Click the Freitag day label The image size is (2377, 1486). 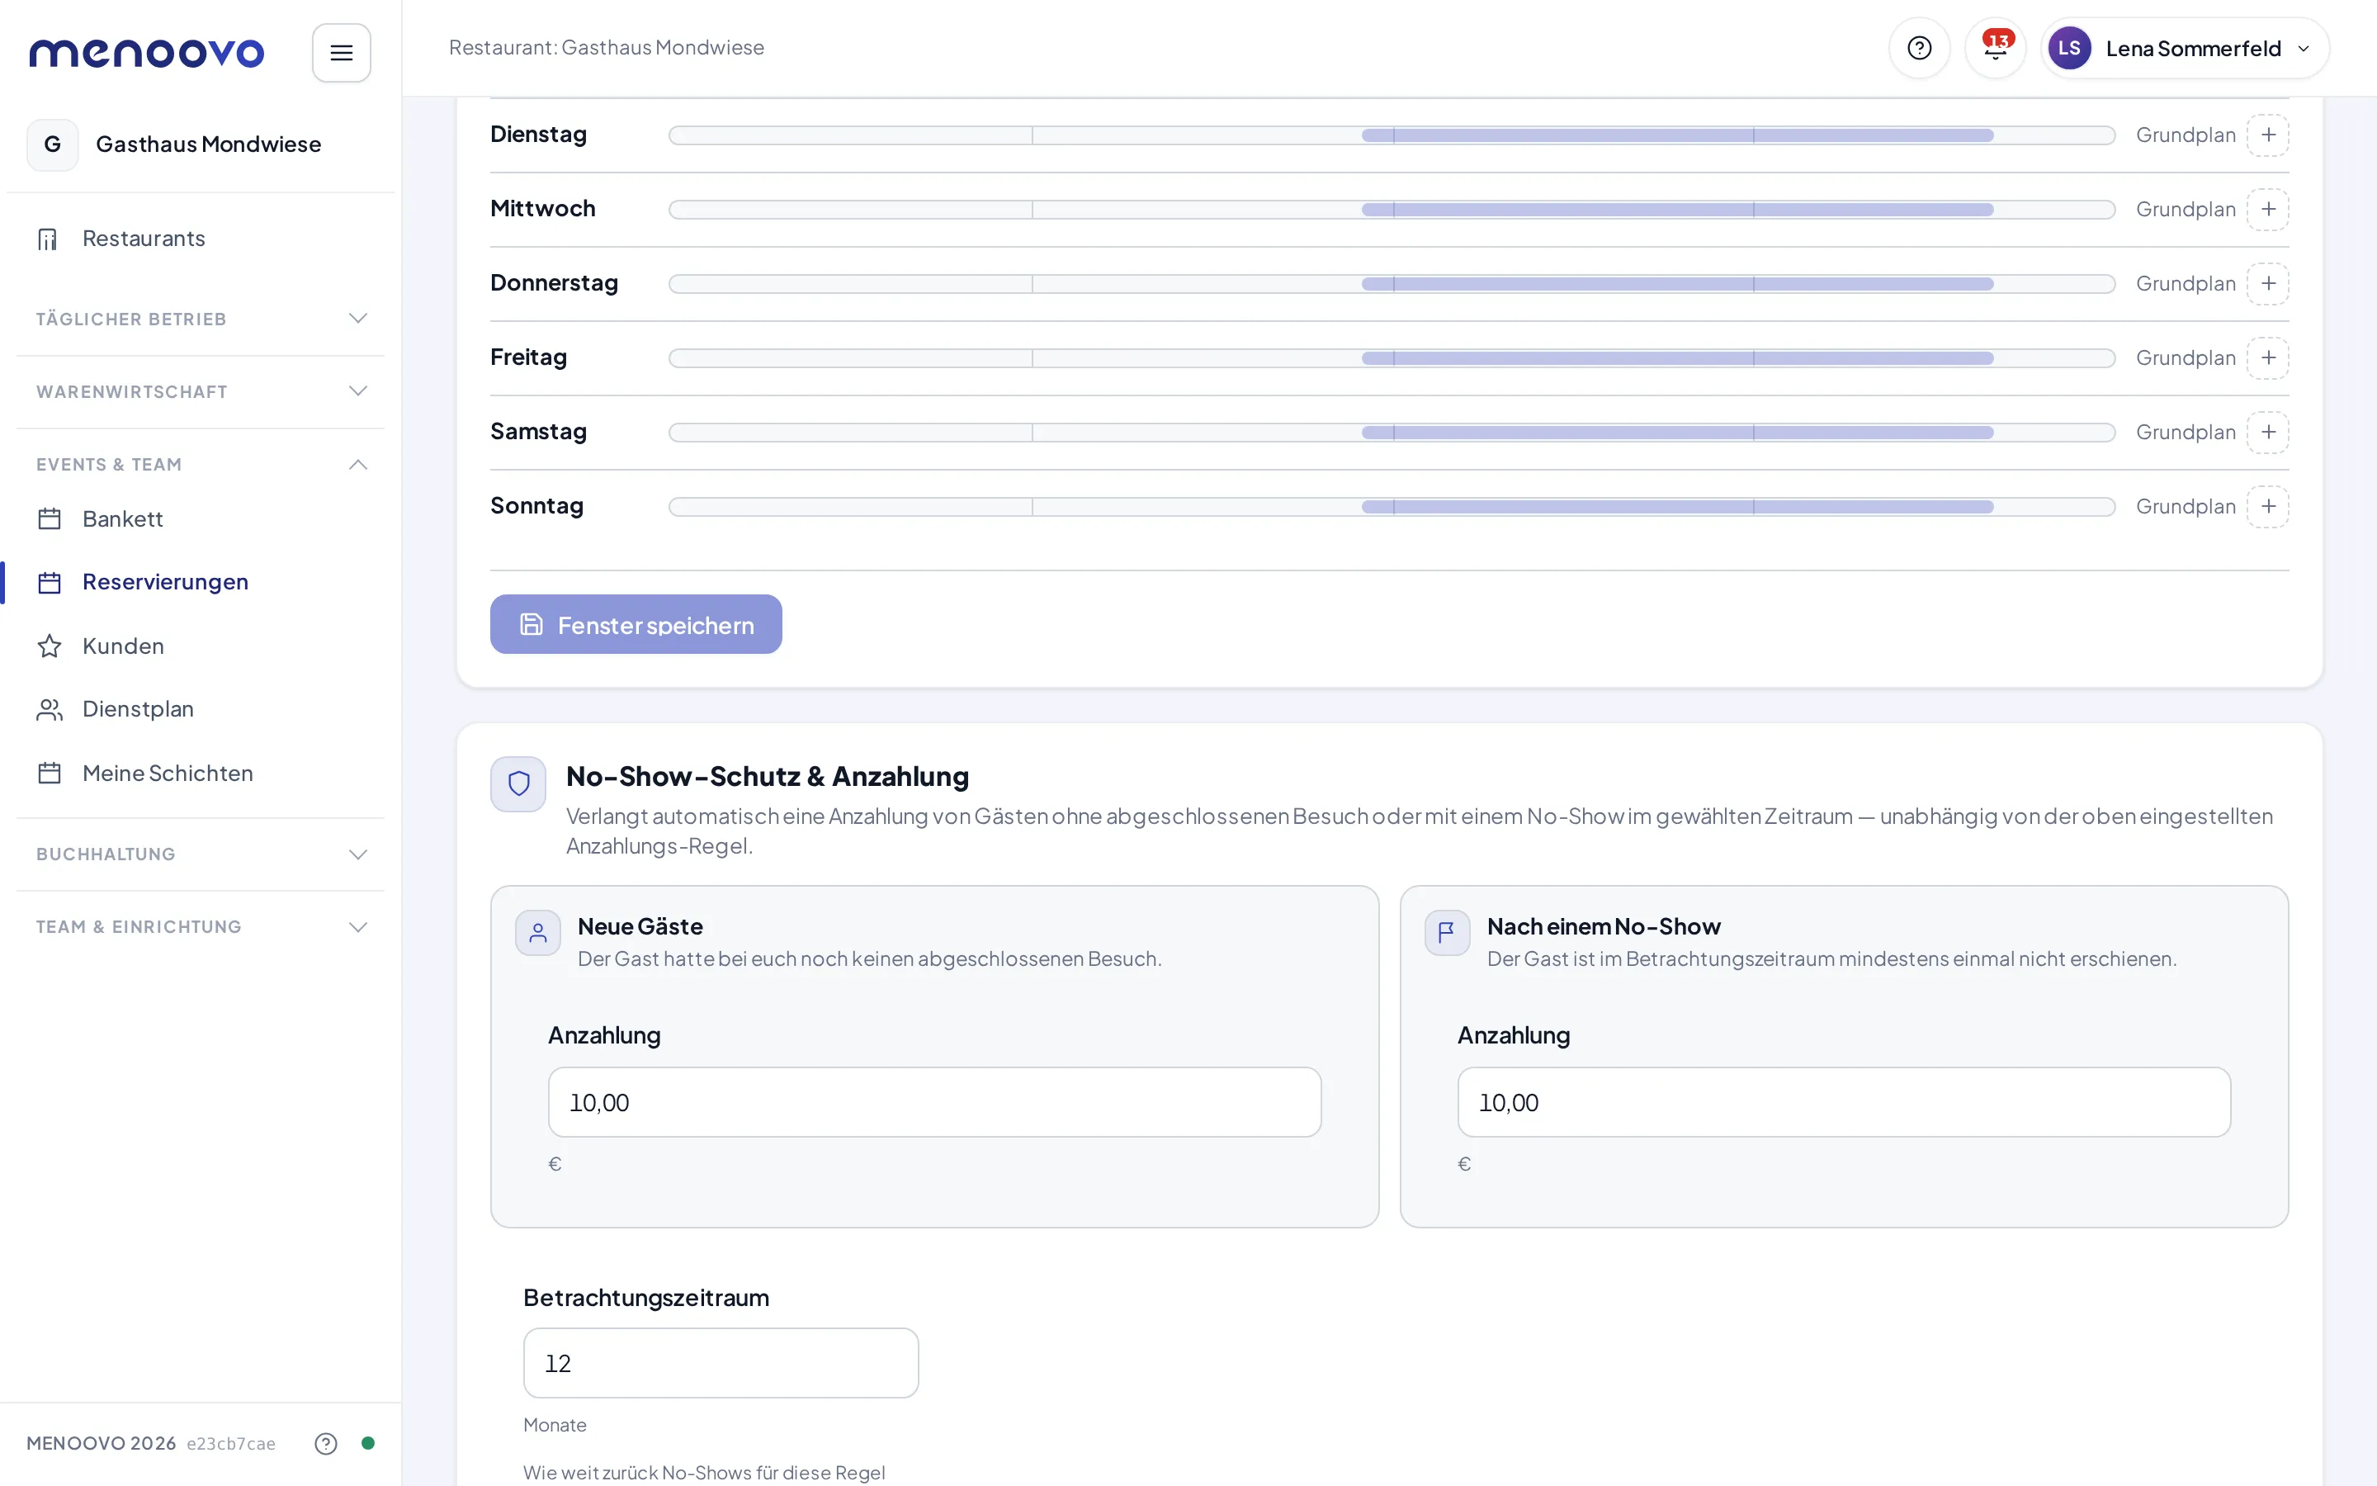(528, 357)
